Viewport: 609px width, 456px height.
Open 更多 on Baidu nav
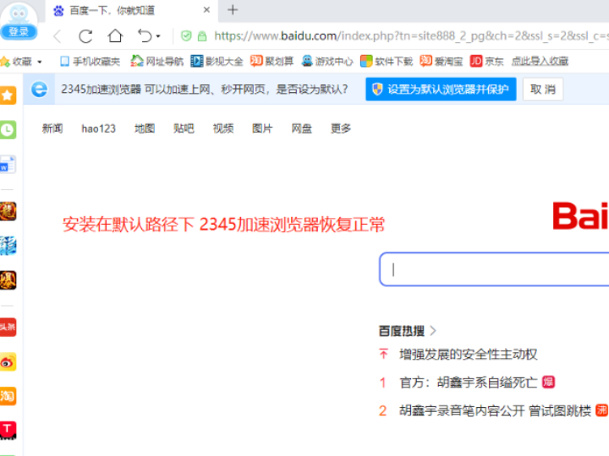tap(341, 128)
